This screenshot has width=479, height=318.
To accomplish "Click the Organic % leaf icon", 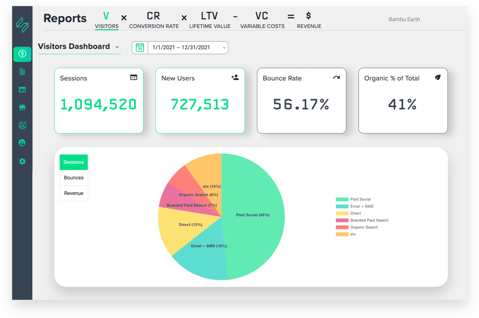I will point(438,77).
